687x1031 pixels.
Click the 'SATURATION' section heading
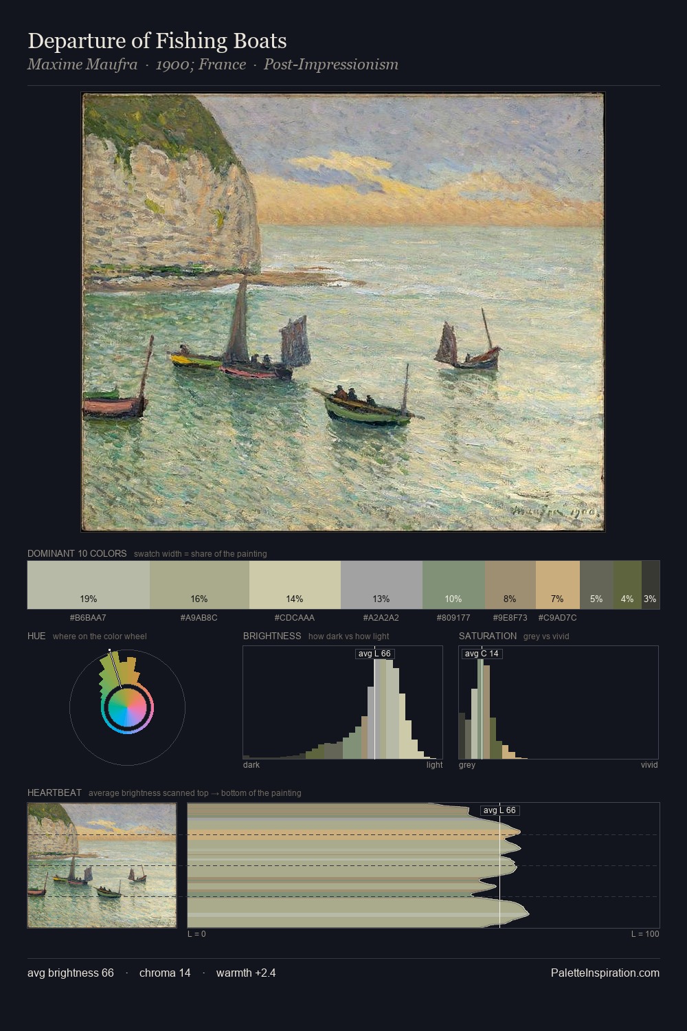tap(488, 636)
